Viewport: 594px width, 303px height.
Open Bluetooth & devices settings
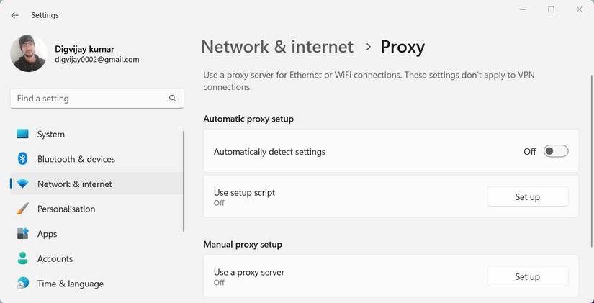coord(76,159)
